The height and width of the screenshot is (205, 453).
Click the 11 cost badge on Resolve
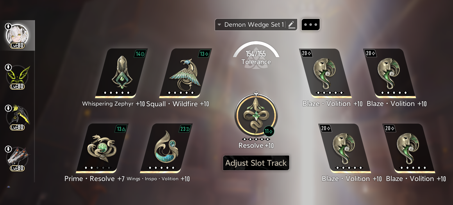[269, 131]
